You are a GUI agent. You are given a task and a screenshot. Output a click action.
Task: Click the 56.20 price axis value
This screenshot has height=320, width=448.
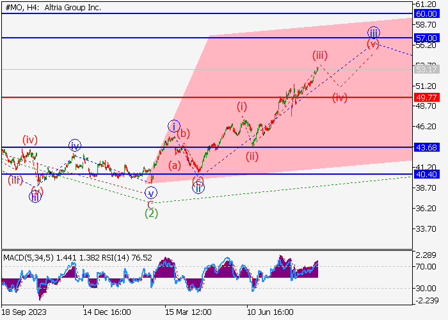tap(426, 45)
